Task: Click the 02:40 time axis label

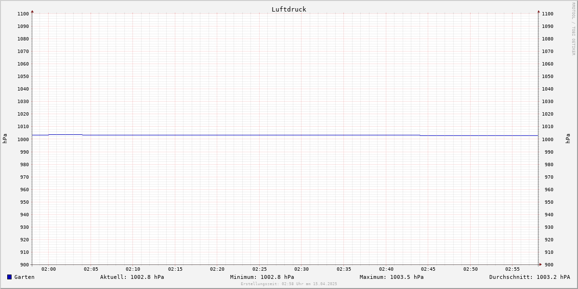Action: (386, 269)
